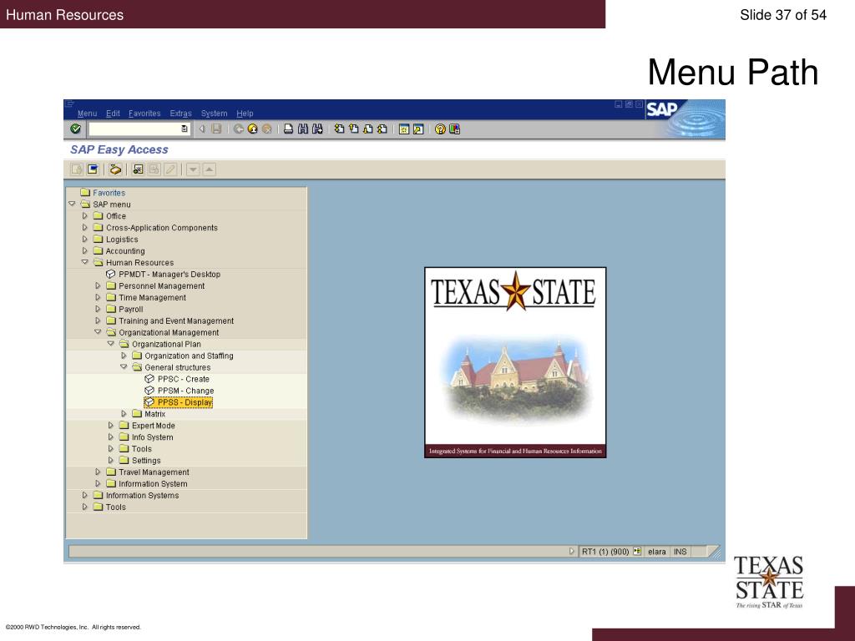This screenshot has width=855, height=641.
Task: Expand the Cross-Application Components folder
Action: point(84,228)
